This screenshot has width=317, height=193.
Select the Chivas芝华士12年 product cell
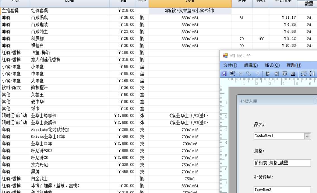70,137
